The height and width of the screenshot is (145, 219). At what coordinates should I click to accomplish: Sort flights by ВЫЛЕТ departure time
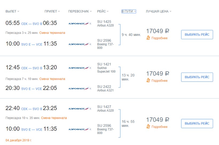pyautogui.click(x=12, y=11)
